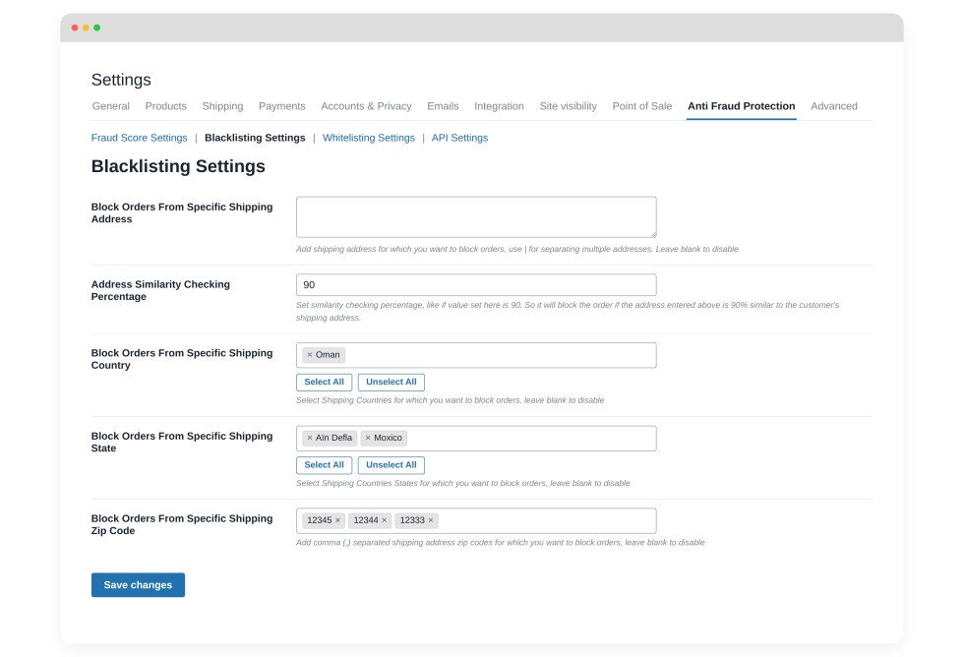Viewport: 964px width, 657px height.
Task: Select All shipping countries
Action: pos(324,382)
